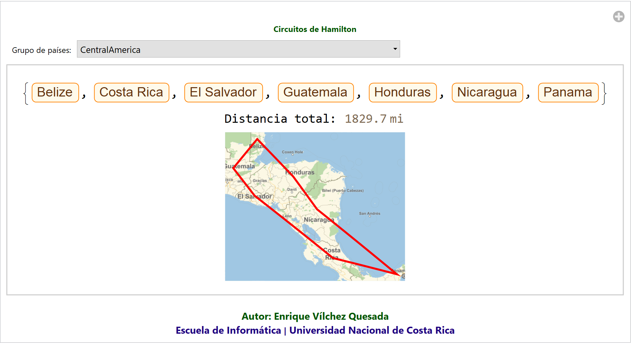Click the Nicaragua entity button
Viewport: 631px width, 344px height.
coord(487,92)
